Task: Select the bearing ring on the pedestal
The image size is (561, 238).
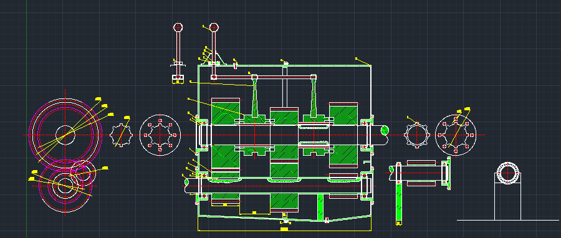Action: point(507,173)
